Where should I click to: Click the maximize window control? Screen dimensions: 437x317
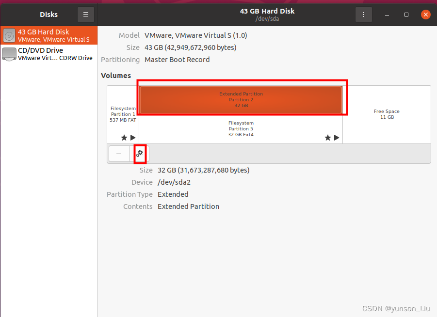[406, 15]
